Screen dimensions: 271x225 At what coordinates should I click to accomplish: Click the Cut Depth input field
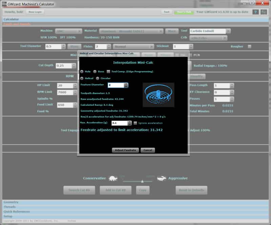point(64,66)
